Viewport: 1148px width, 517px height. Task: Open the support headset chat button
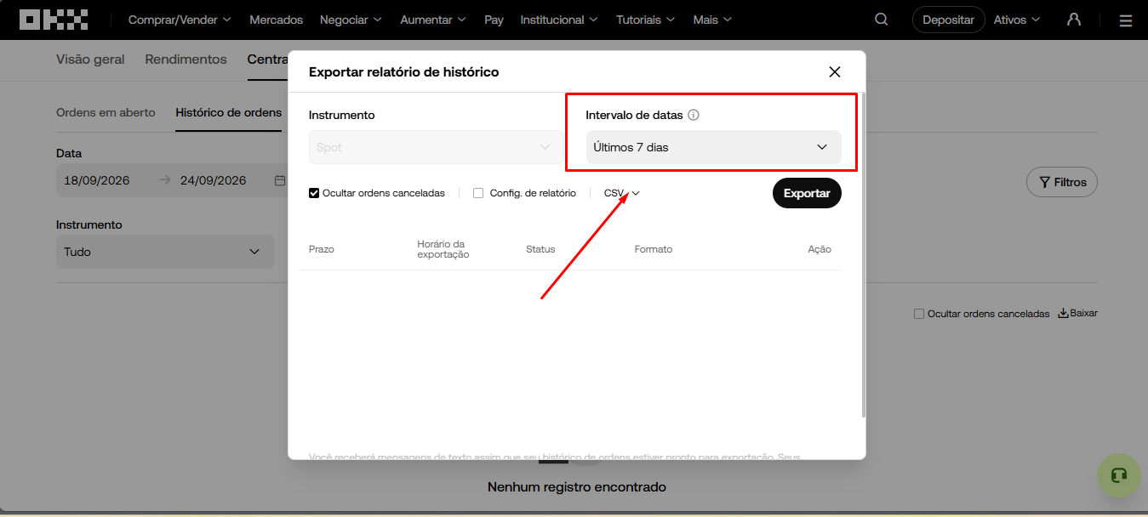1119,475
